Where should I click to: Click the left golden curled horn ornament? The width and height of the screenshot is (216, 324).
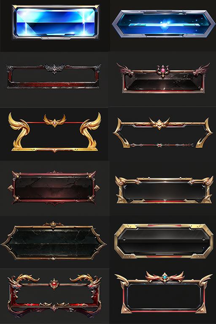pyautogui.click(x=19, y=130)
